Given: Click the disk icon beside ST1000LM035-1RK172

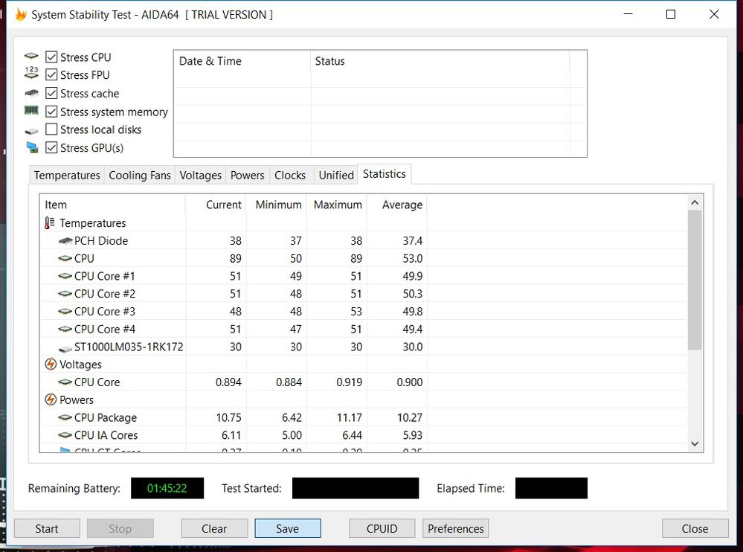Looking at the screenshot, I should point(65,348).
